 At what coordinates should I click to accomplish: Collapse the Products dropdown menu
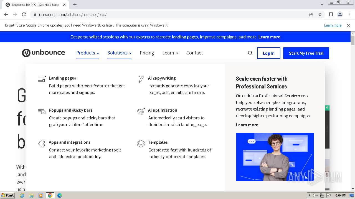[x=88, y=53]
